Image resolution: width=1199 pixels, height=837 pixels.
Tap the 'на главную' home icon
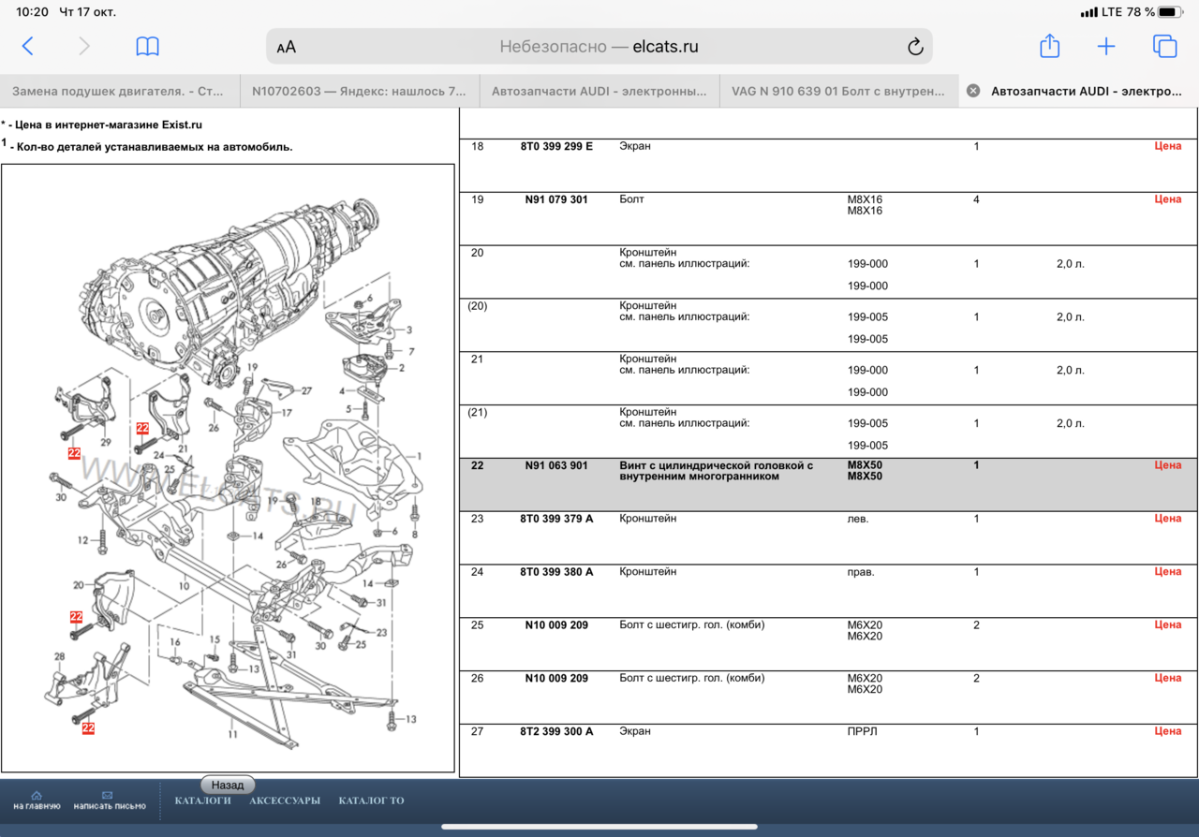click(37, 795)
